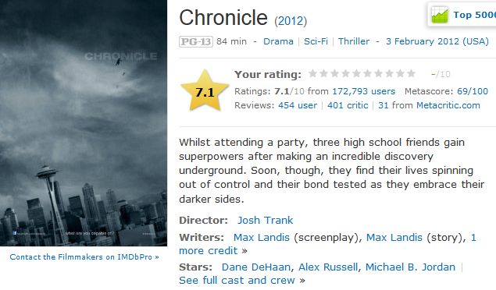The image size is (496, 290).
Task: Rate the movie seven stars
Action: [378, 74]
